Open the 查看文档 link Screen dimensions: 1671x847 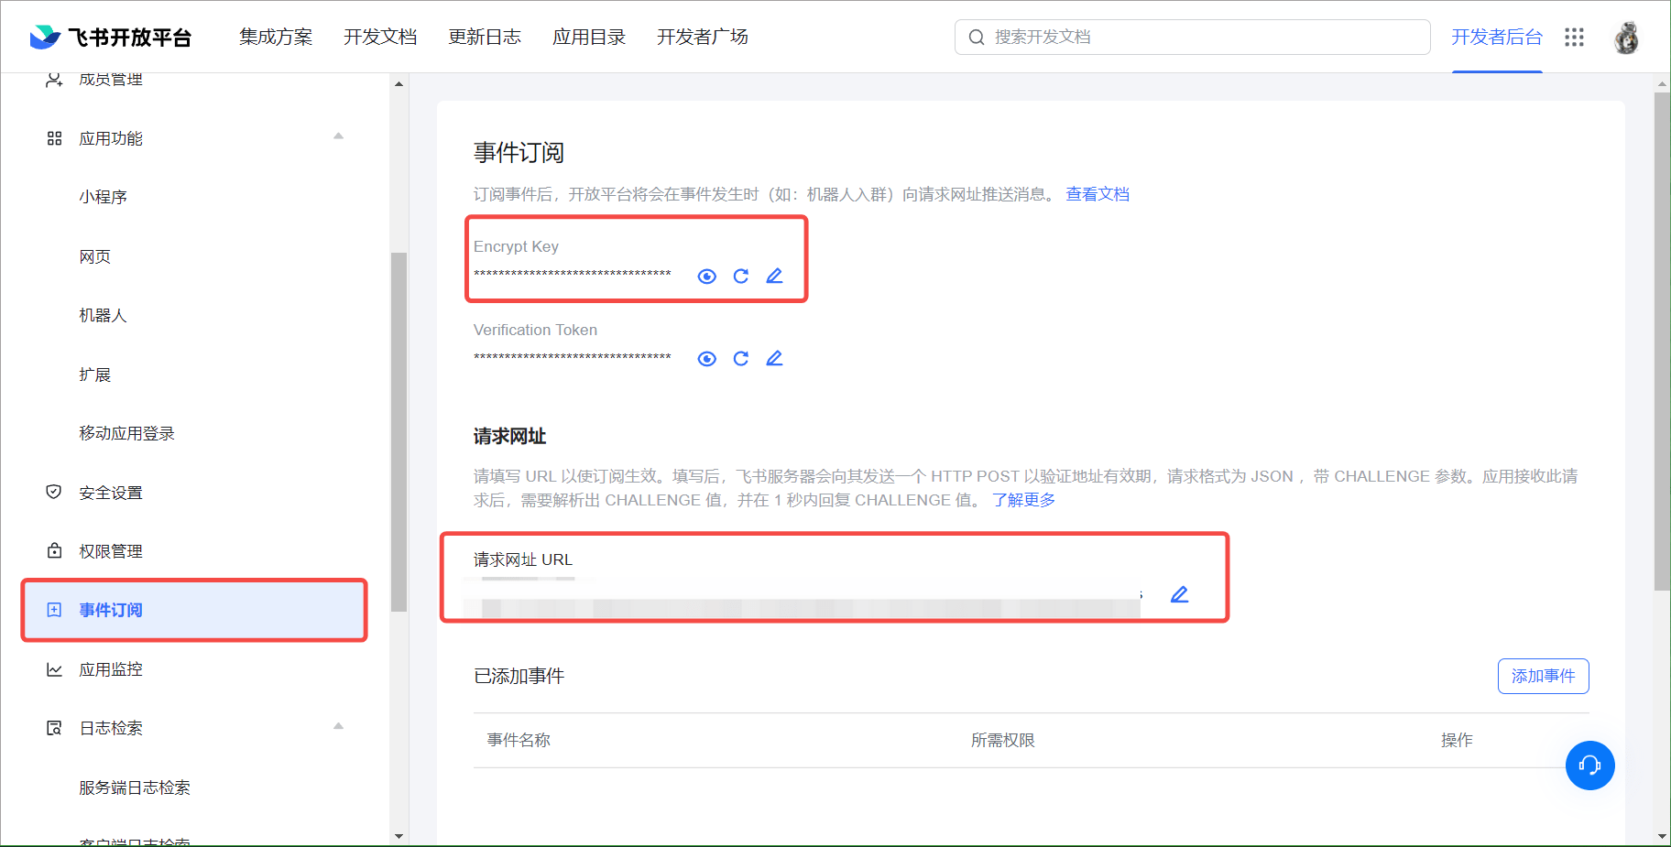[x=1097, y=194]
